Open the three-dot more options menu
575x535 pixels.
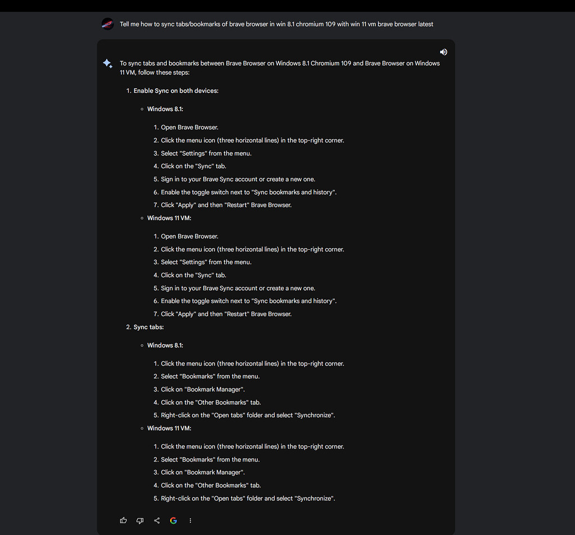(x=190, y=520)
